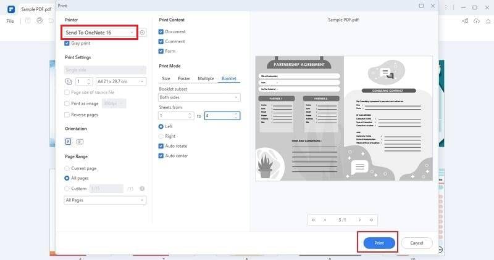Click the copies count stepper

(84, 81)
